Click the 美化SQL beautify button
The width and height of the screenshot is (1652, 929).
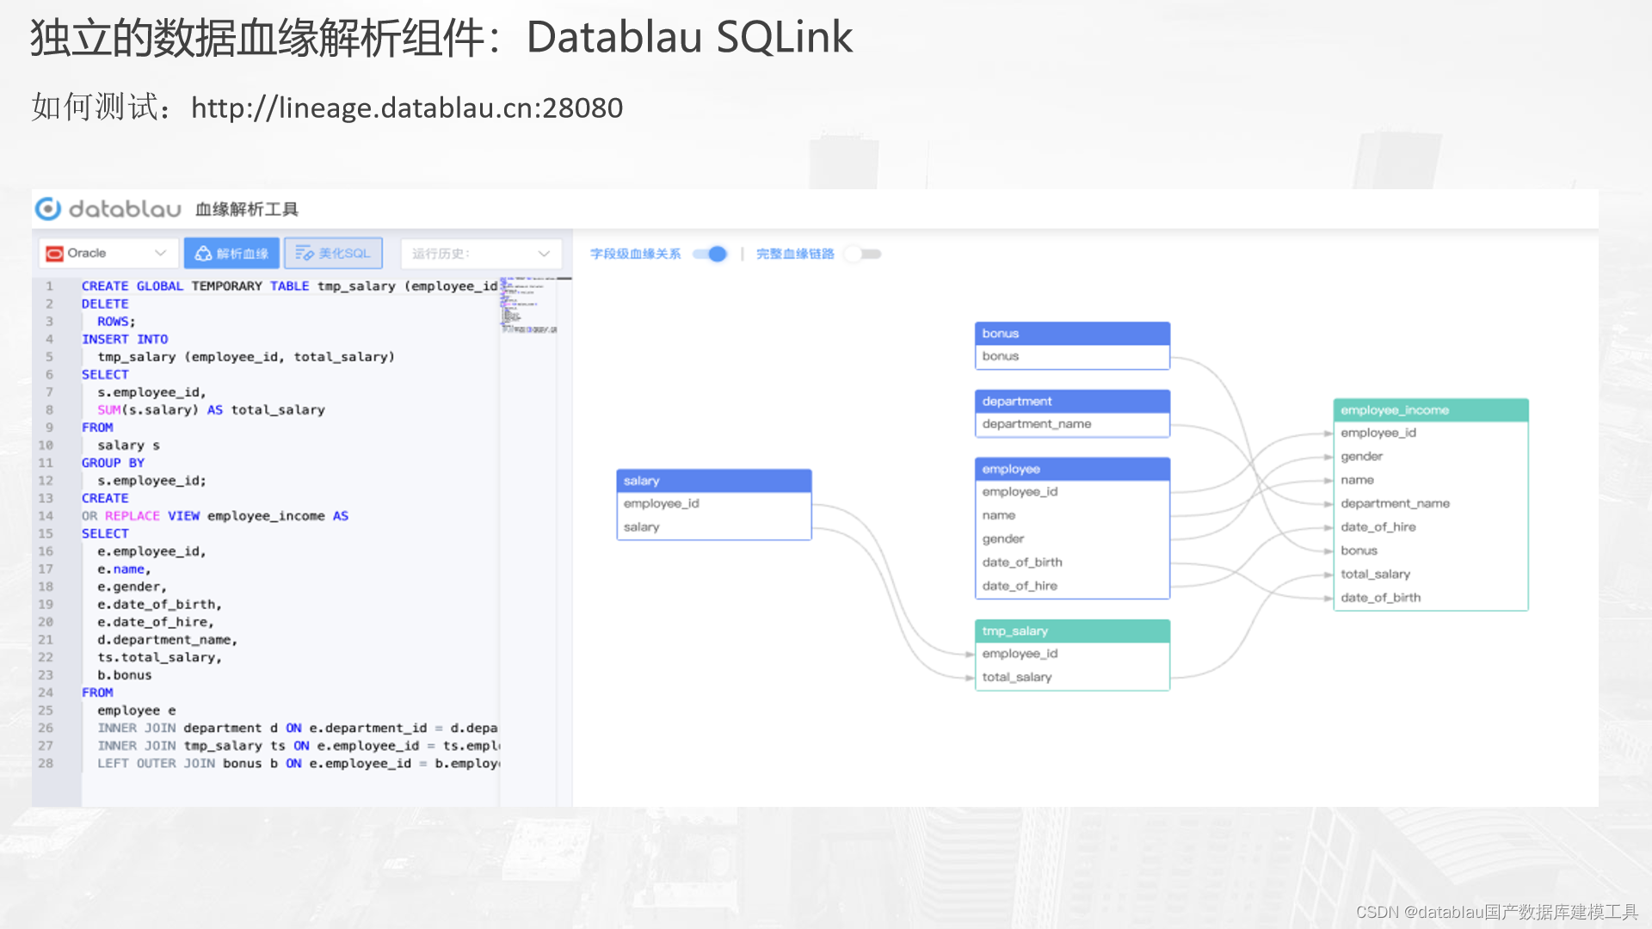coord(333,253)
